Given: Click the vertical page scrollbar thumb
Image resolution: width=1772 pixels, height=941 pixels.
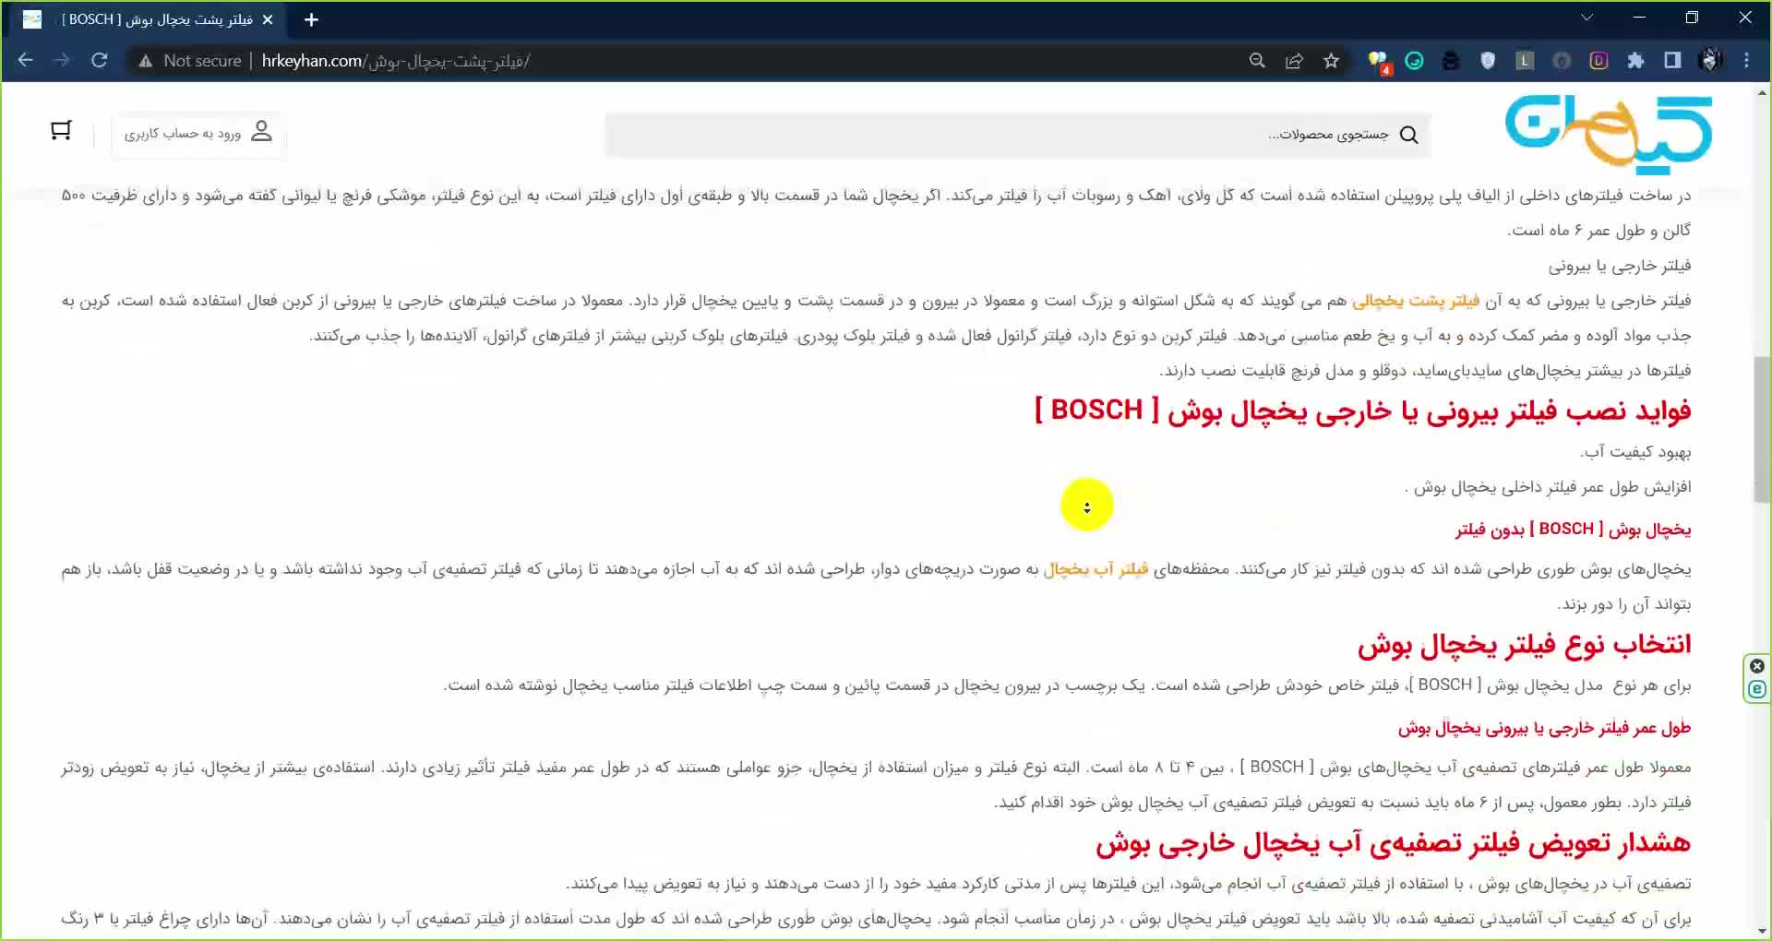Looking at the screenshot, I should pyautogui.click(x=1762, y=429).
